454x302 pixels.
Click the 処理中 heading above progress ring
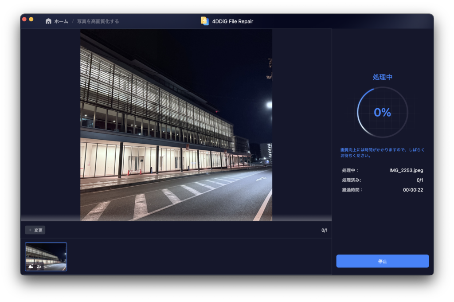[382, 77]
